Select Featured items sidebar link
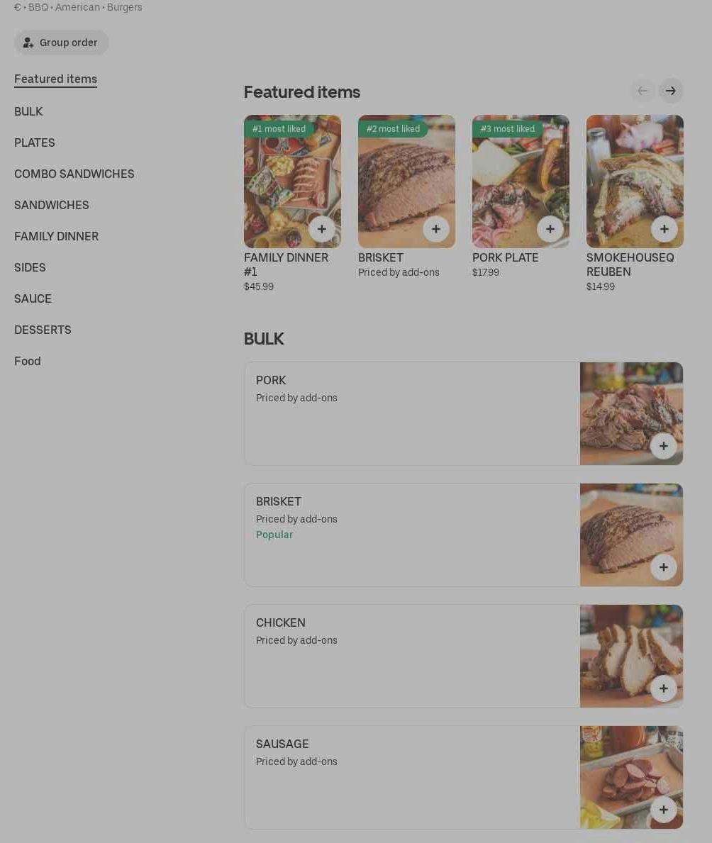712x843 pixels. pyautogui.click(x=55, y=79)
